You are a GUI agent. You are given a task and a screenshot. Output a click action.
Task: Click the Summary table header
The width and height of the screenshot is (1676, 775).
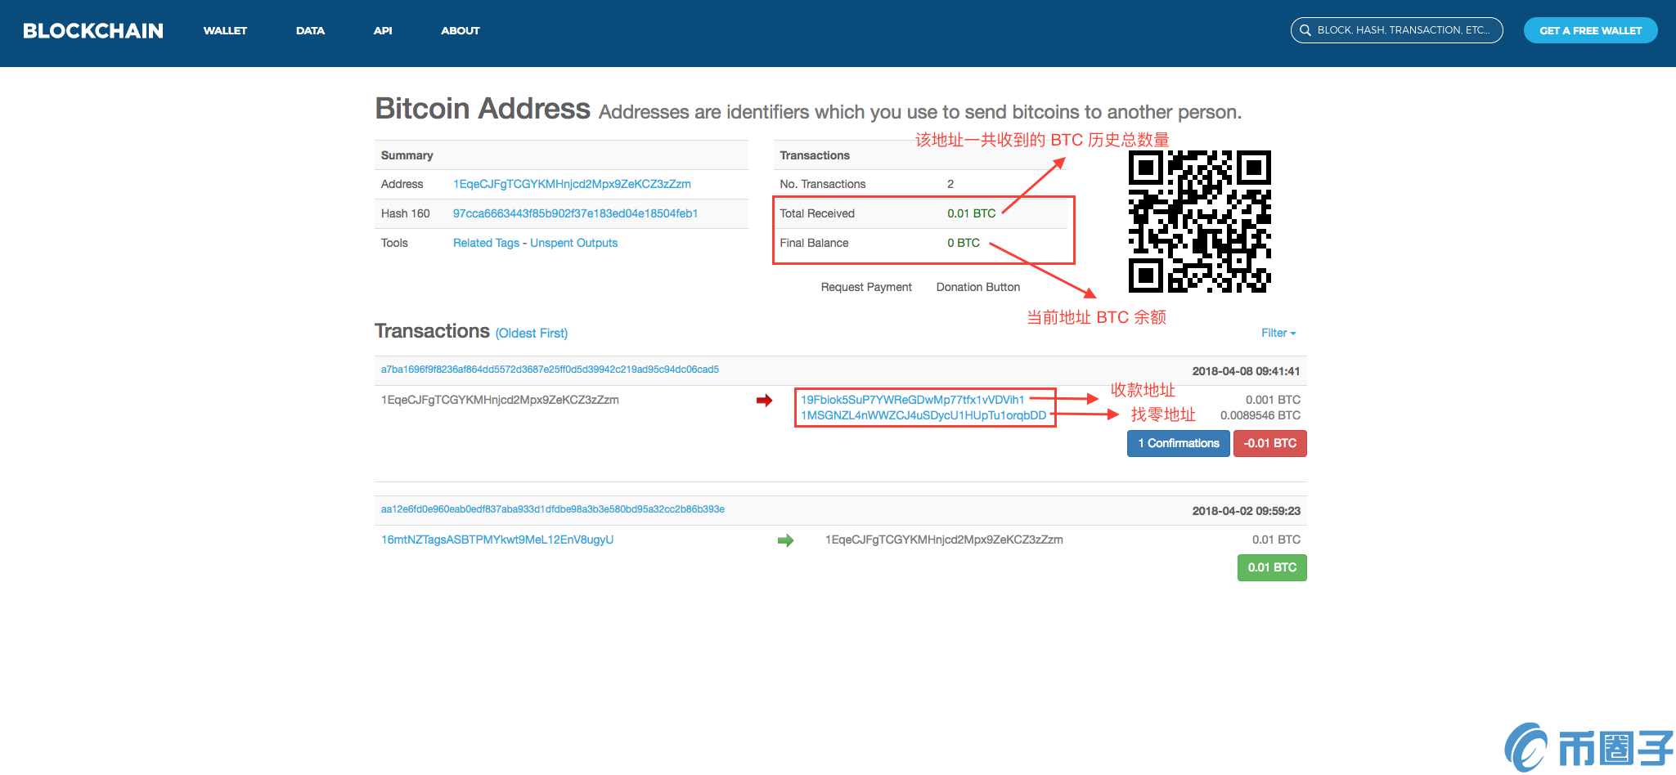(x=407, y=155)
